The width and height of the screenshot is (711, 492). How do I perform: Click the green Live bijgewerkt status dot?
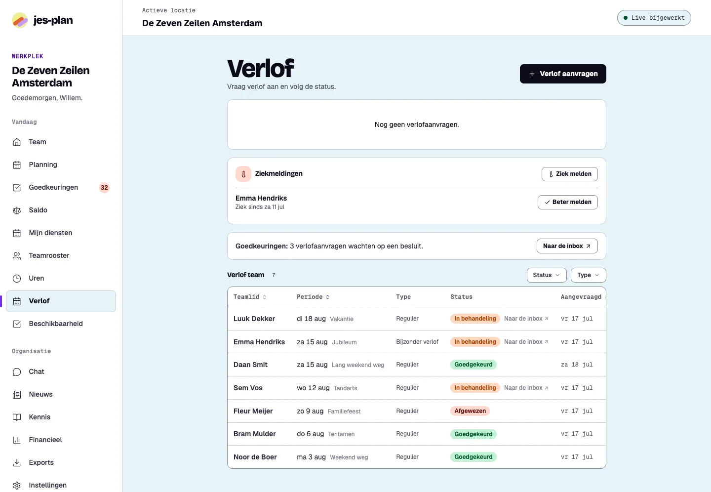point(626,18)
